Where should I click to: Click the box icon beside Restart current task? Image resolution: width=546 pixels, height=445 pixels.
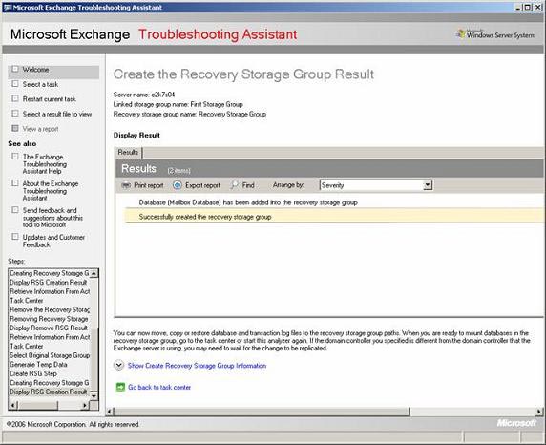point(15,98)
